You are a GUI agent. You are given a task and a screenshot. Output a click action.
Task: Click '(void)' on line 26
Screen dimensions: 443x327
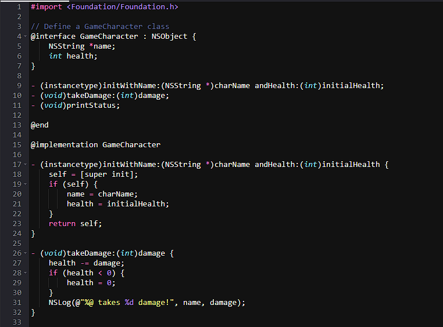pos(53,253)
